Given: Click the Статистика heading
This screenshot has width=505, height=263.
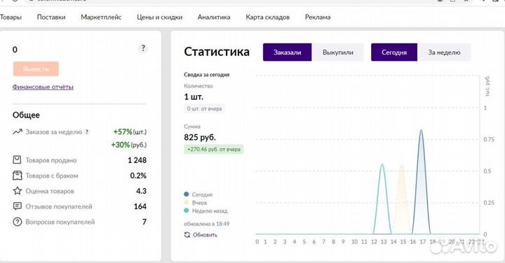Looking at the screenshot, I should (x=217, y=52).
